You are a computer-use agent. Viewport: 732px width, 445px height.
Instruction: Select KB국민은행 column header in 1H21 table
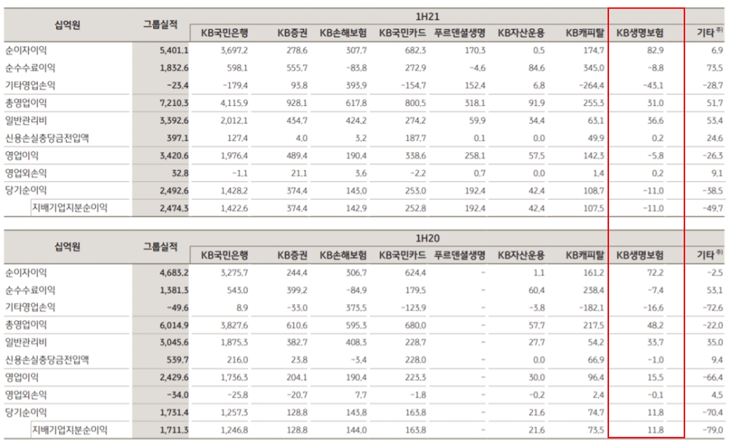[225, 32]
